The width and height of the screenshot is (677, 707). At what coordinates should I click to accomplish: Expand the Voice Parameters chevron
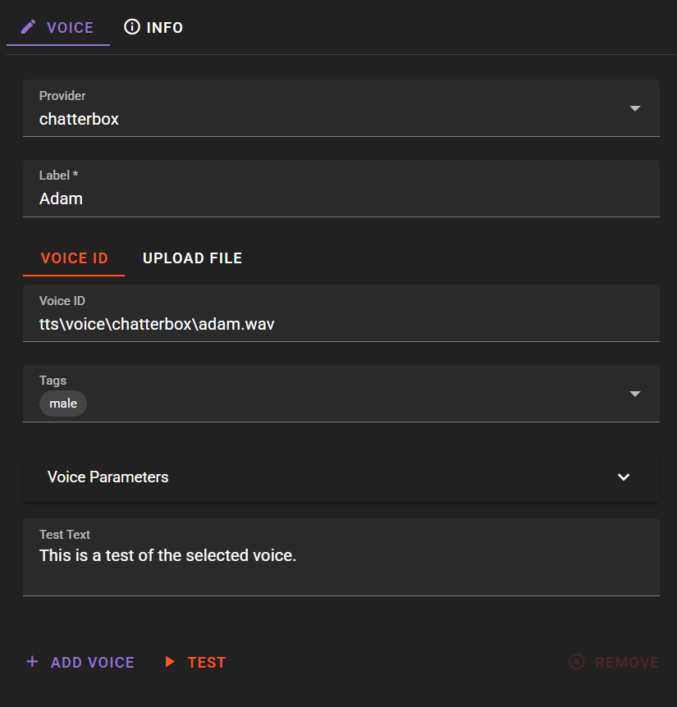624,477
